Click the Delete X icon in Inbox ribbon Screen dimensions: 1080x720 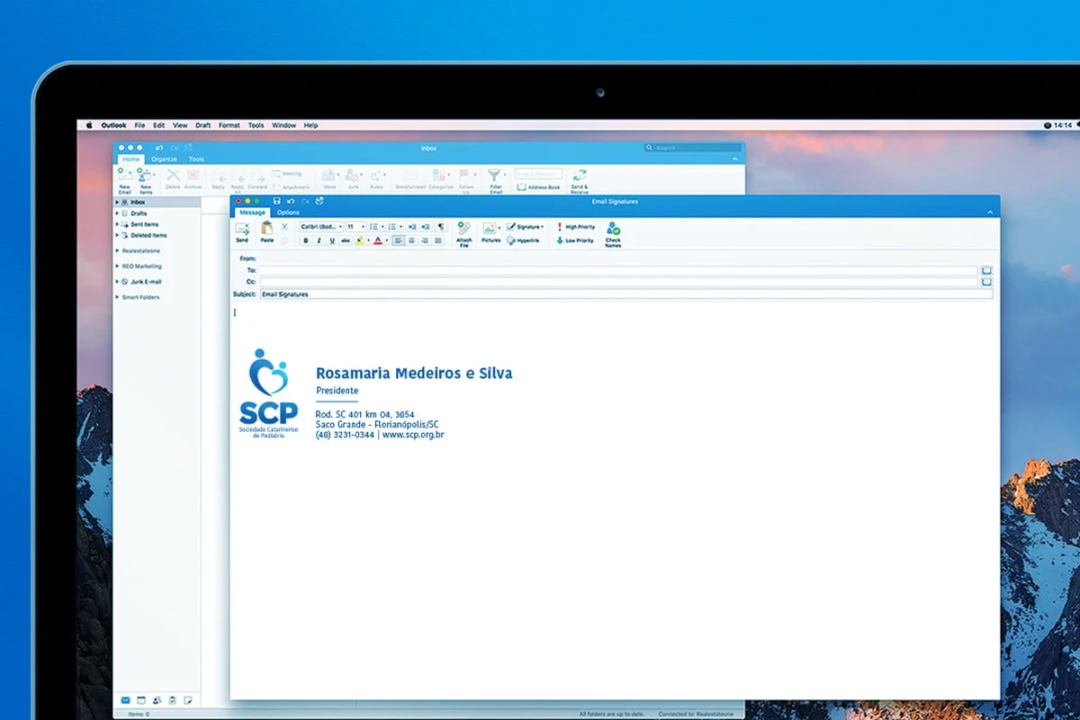tap(173, 175)
